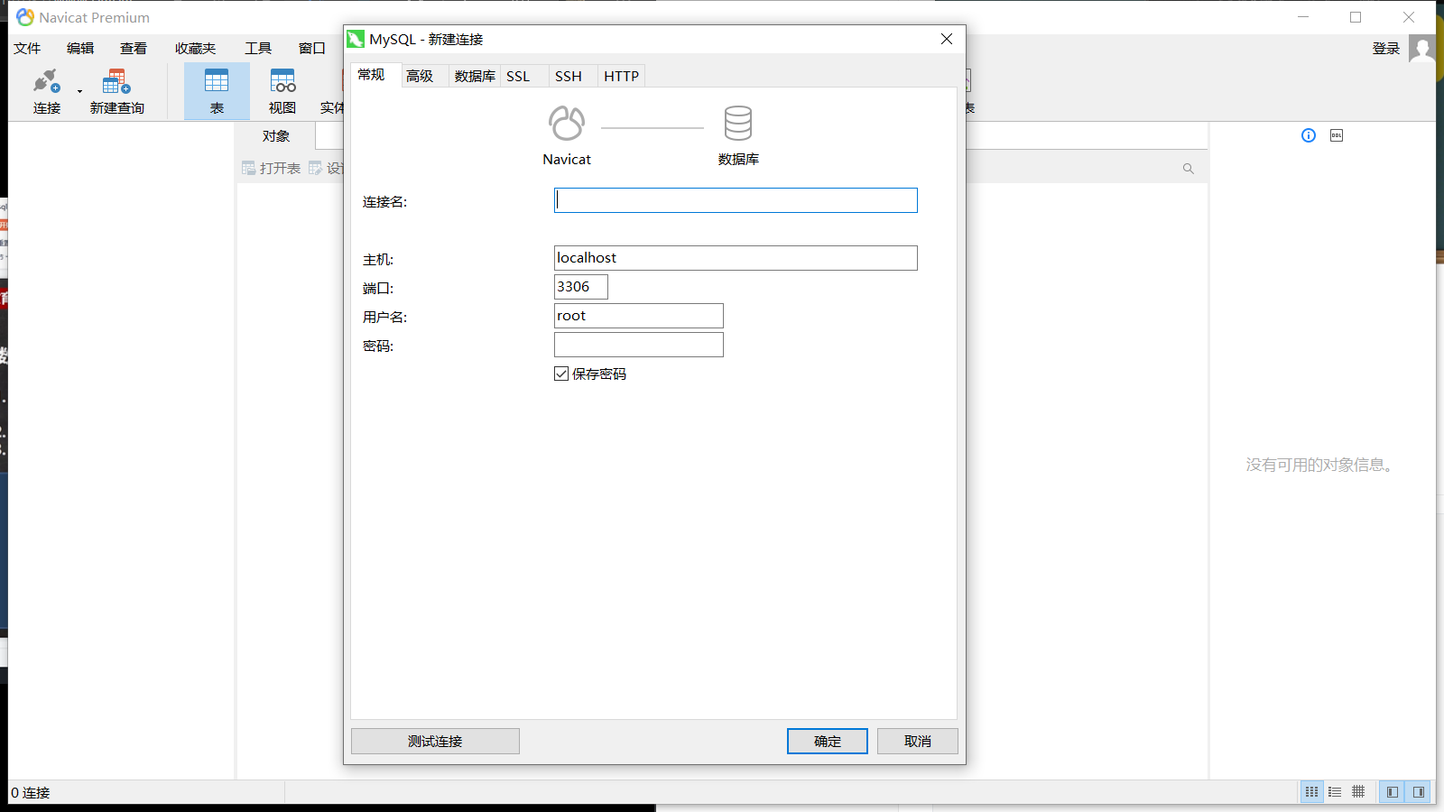The height and width of the screenshot is (812, 1444).
Task: Switch to the SSH tab
Action: [569, 76]
